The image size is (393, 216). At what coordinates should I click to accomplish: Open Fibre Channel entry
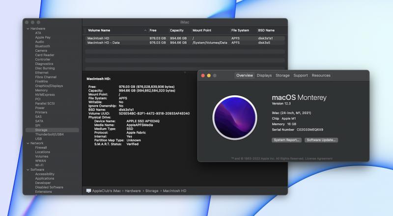46,77
